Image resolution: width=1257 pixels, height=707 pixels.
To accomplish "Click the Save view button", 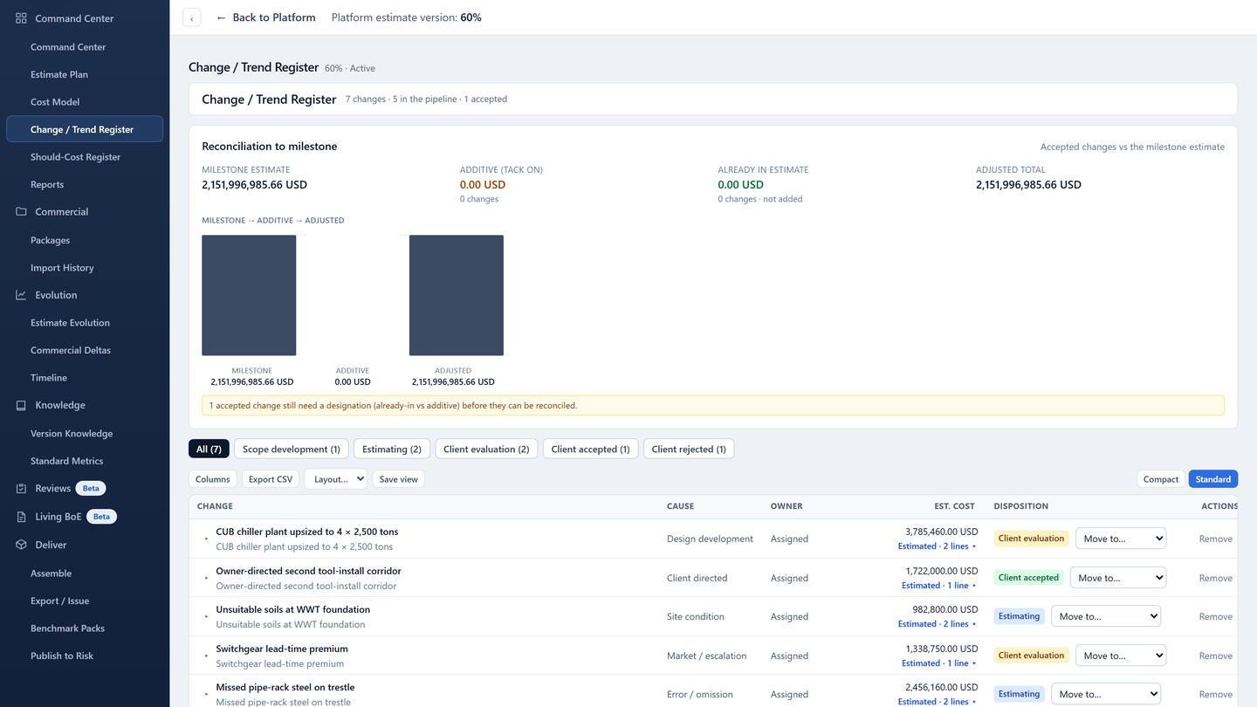I will [x=399, y=479].
